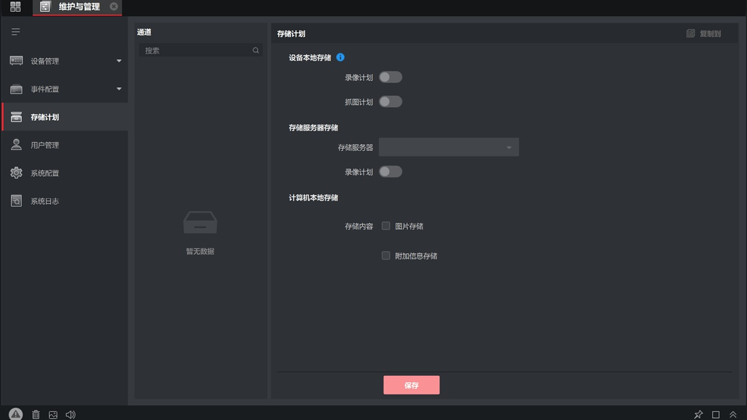Toggle the speaker sound icon
This screenshot has height=420, width=747.
[70, 414]
